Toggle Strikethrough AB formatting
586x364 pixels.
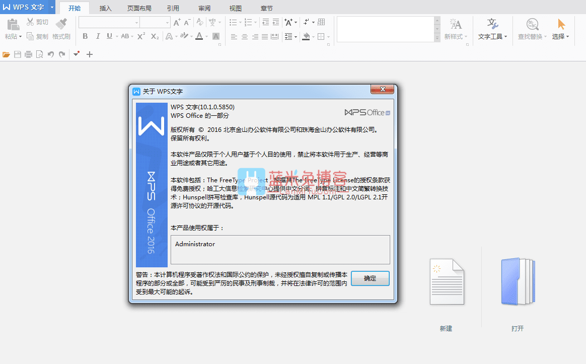[x=125, y=36]
